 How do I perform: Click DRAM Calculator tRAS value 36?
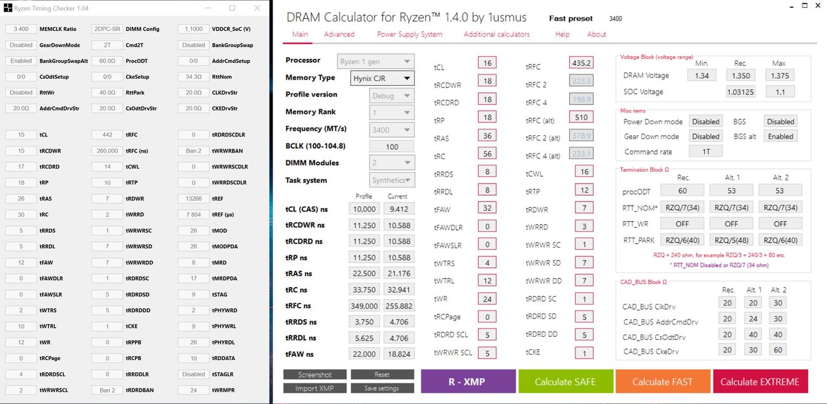pyautogui.click(x=487, y=136)
